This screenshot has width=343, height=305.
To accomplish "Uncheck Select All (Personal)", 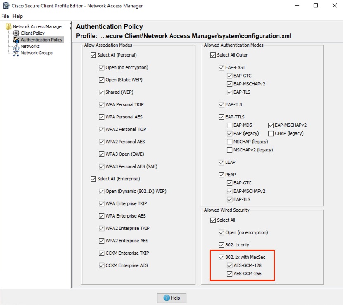I will (x=93, y=55).
